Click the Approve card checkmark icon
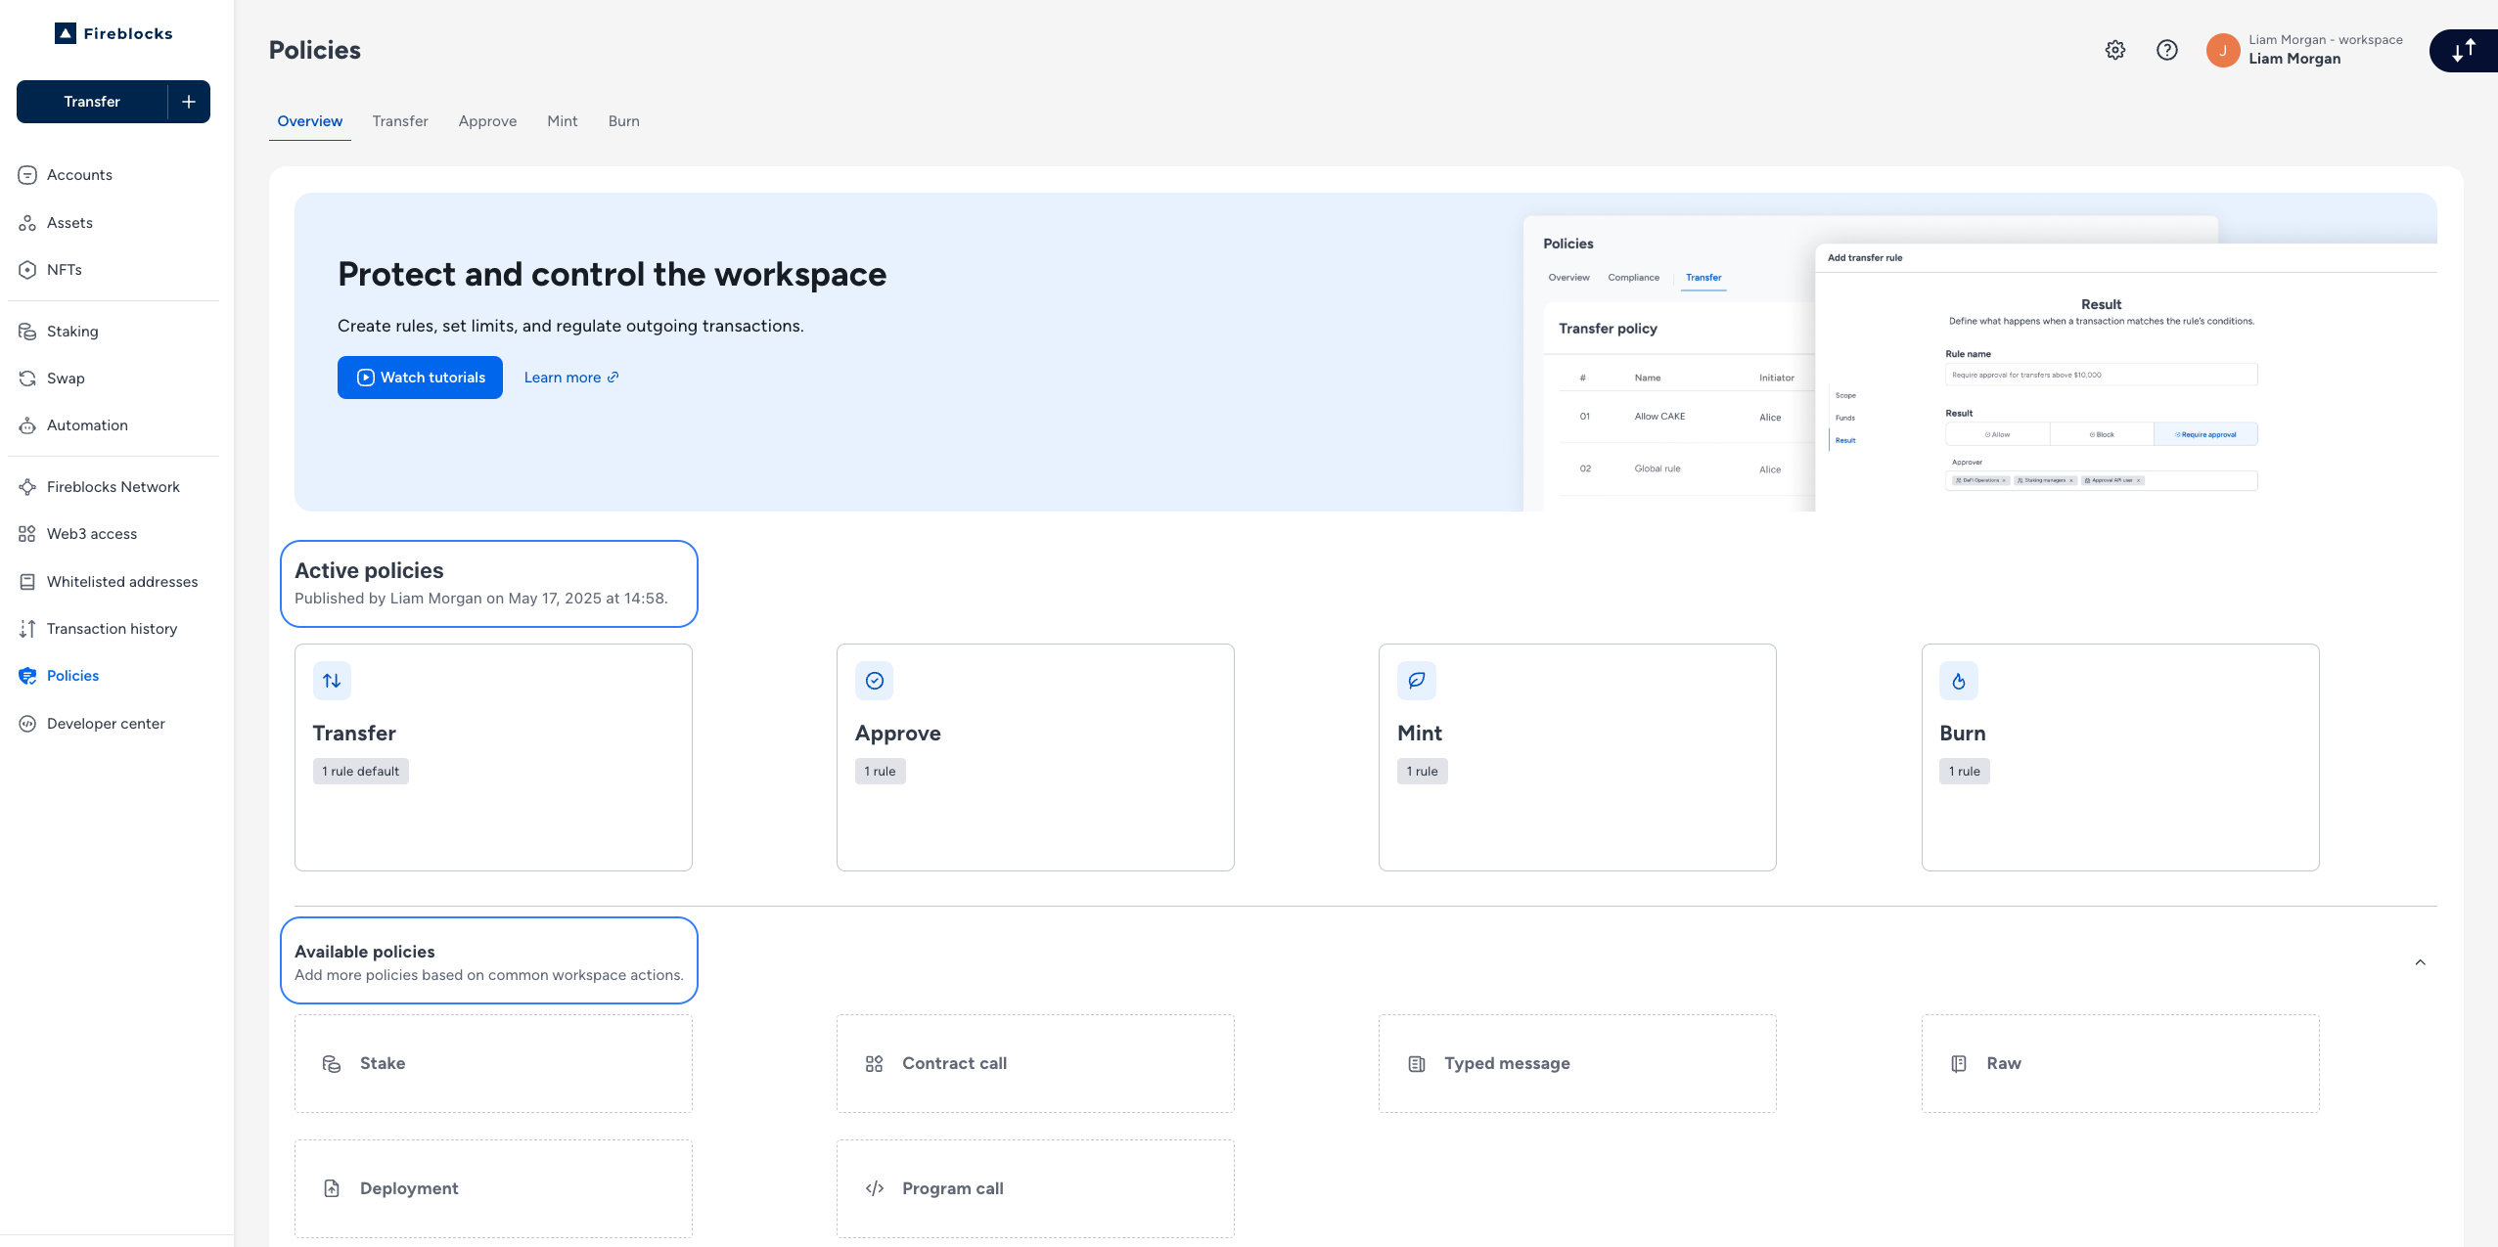 (x=875, y=681)
